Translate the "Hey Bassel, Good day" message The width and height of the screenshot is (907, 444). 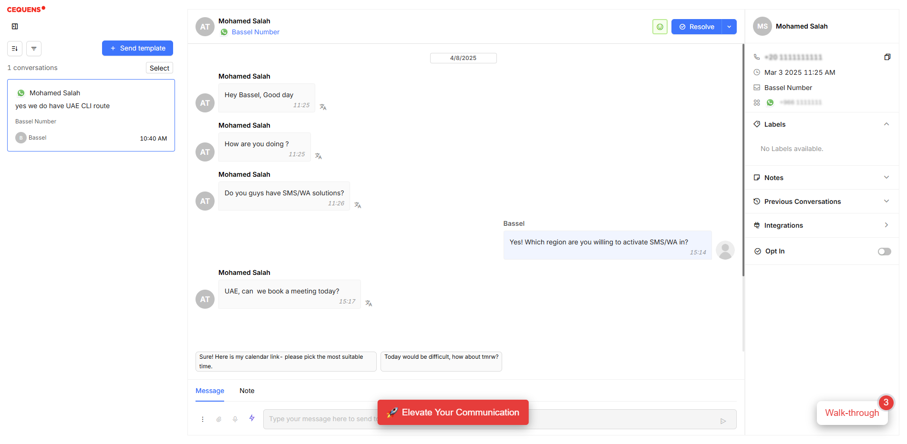pyautogui.click(x=323, y=107)
